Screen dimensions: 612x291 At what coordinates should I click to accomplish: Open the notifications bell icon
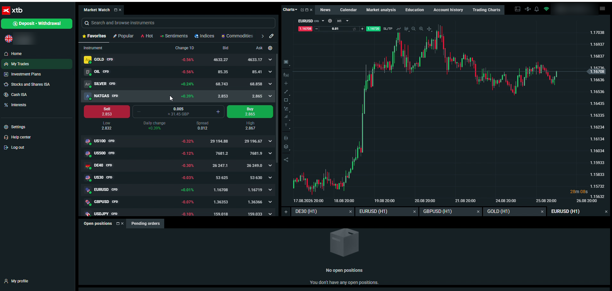(x=537, y=9)
